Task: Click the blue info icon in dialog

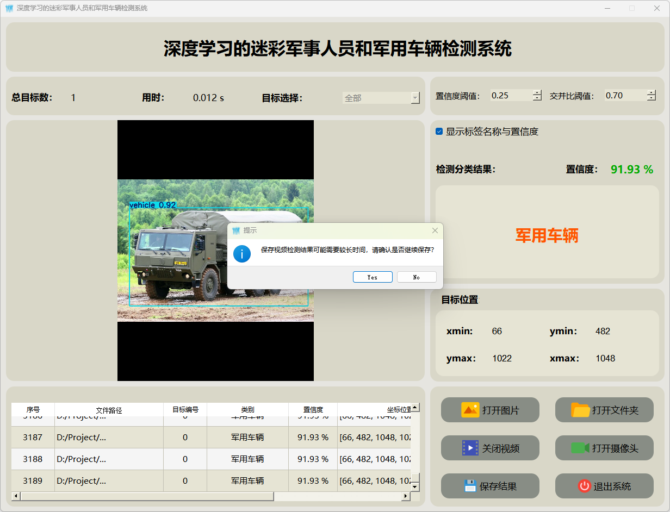Action: click(x=242, y=254)
